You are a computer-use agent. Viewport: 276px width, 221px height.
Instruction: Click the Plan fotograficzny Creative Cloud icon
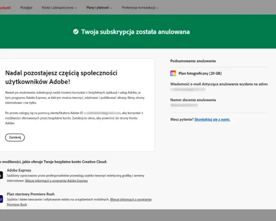[173, 73]
